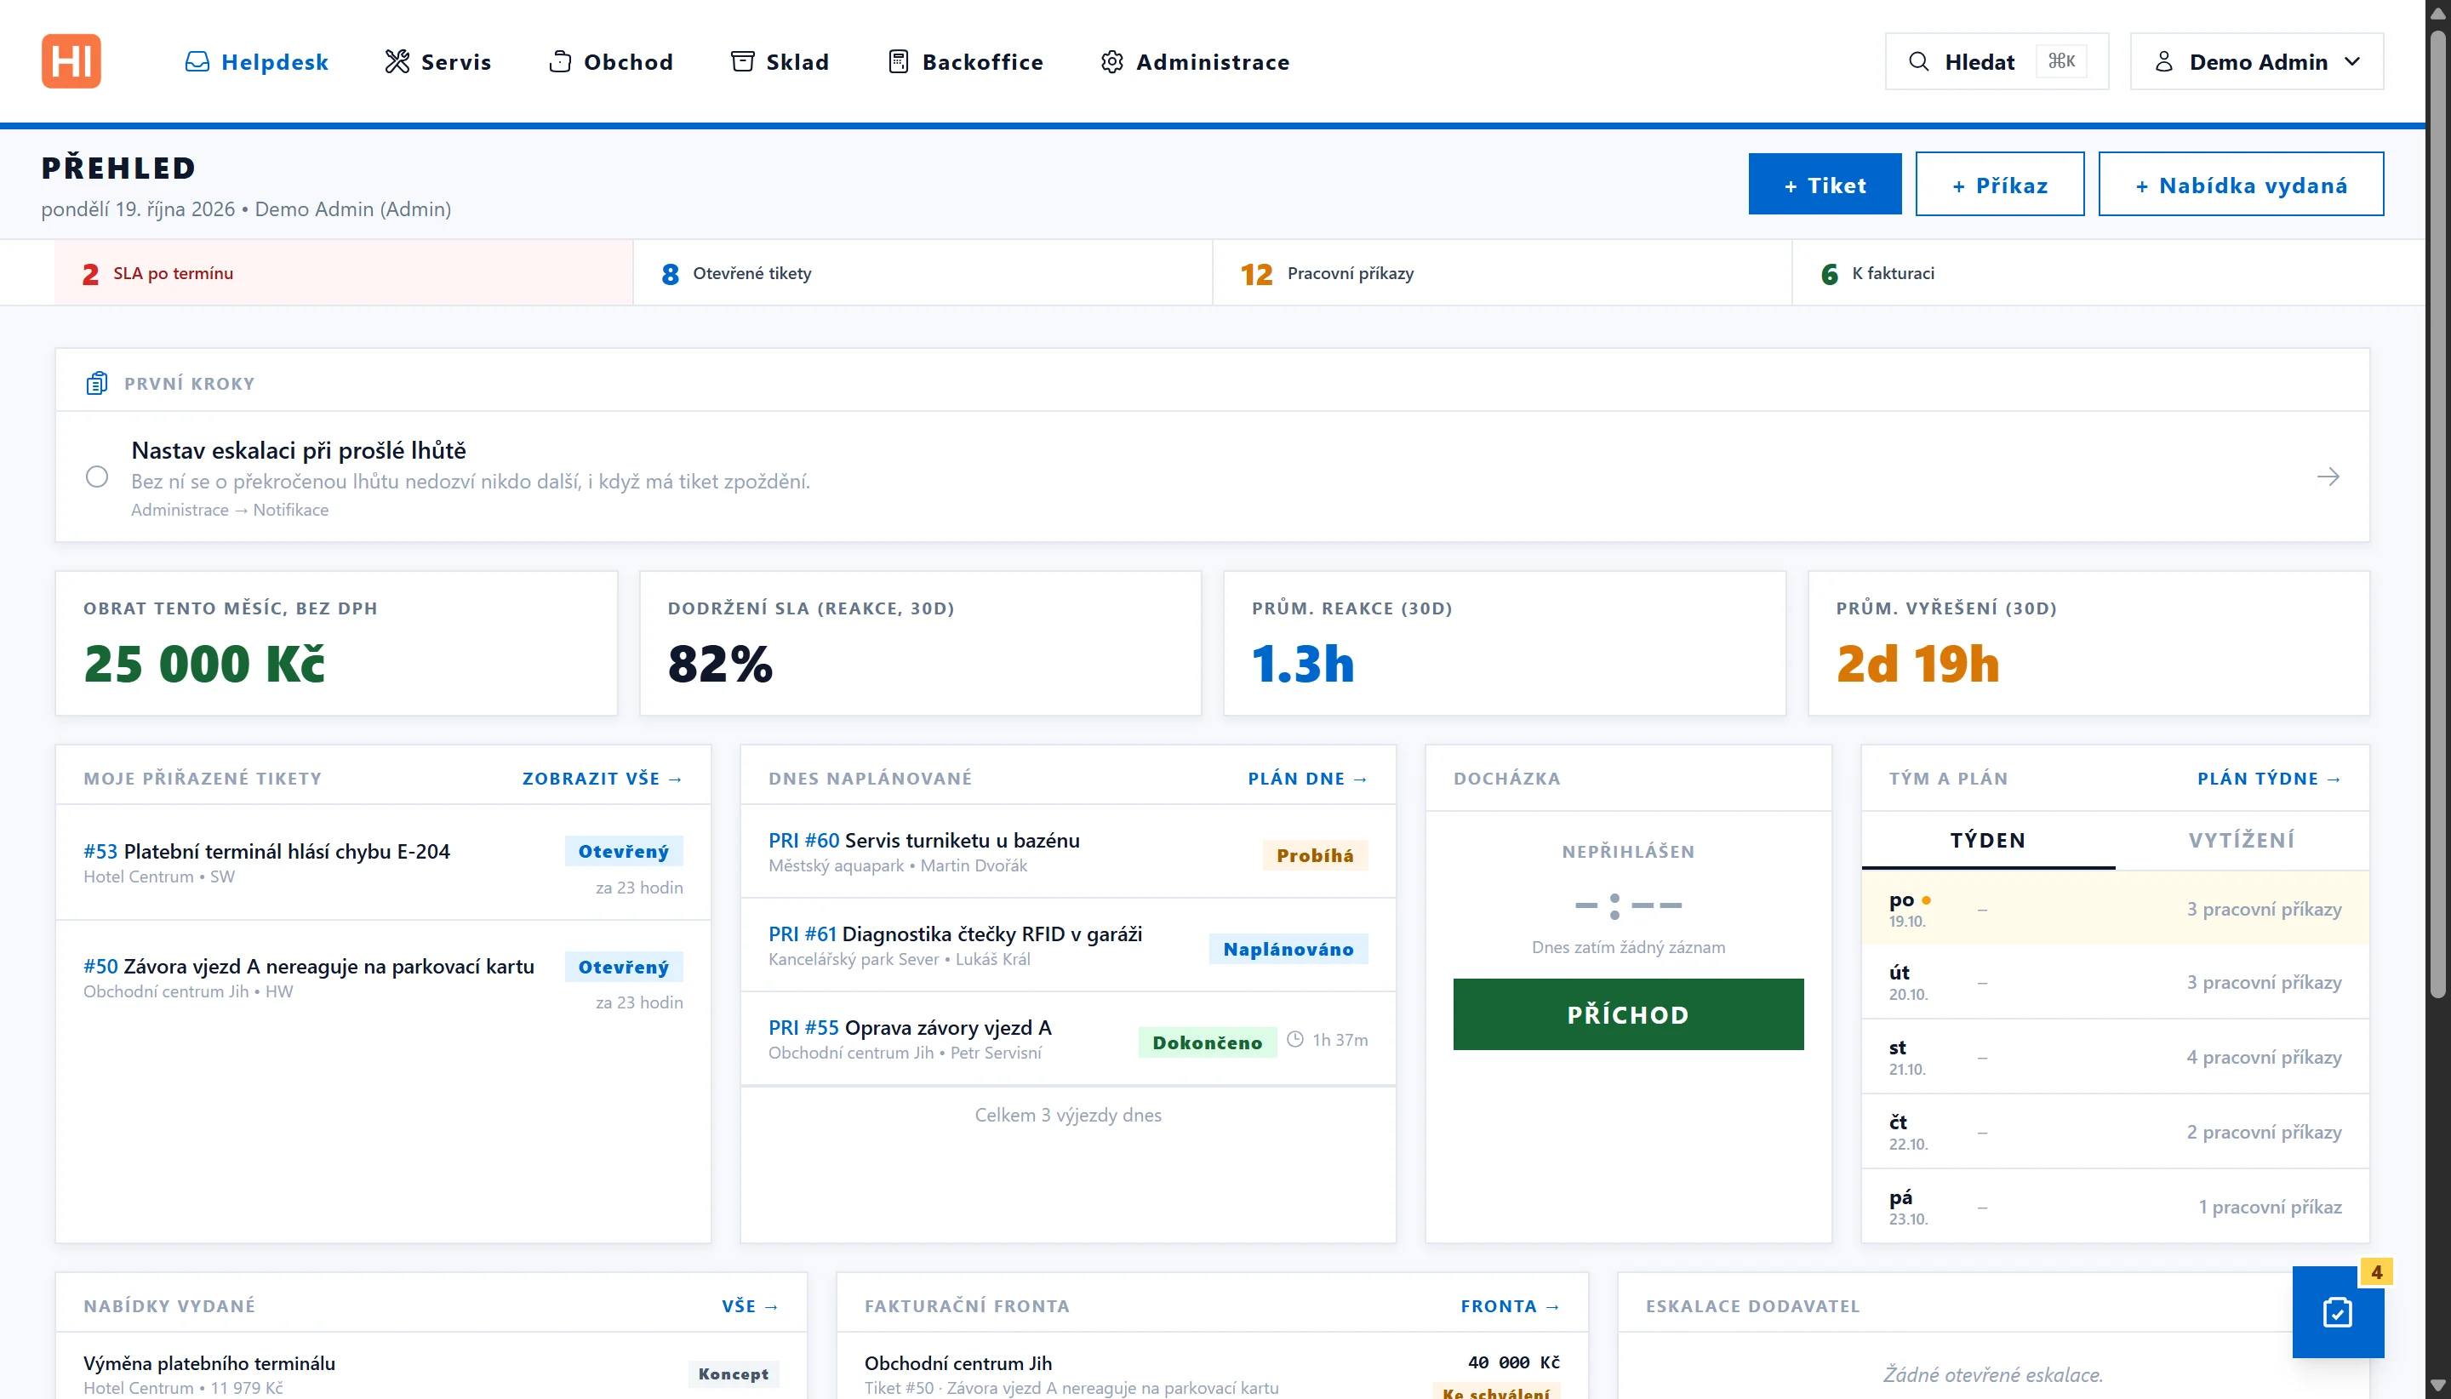
Task: Click the orange HI logo
Action: [71, 61]
